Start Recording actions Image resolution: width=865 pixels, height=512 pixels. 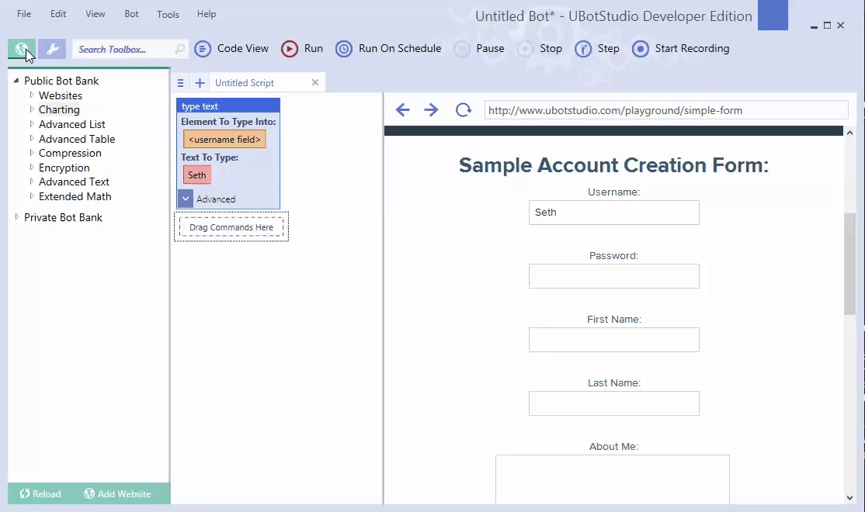click(x=681, y=49)
